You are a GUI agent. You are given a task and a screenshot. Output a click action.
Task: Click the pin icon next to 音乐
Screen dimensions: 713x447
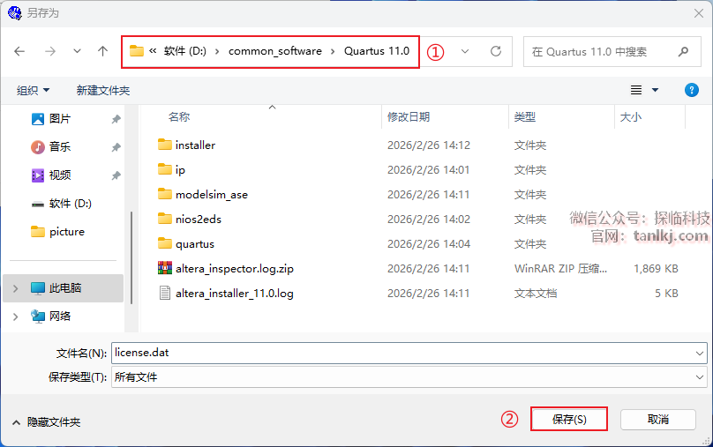tap(116, 147)
